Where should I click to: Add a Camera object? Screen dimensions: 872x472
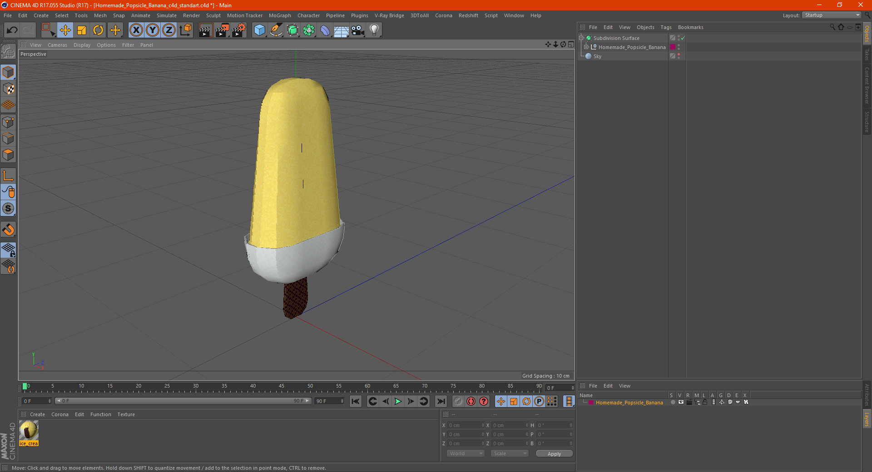[358, 30]
